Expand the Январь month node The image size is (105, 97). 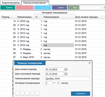[21, 49]
